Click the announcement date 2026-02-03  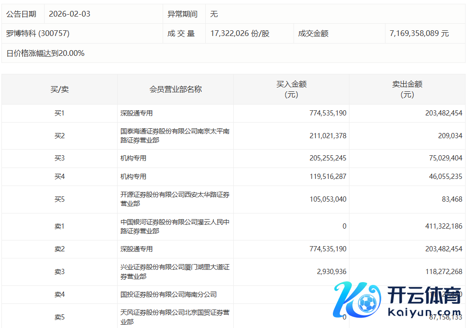pos(69,14)
